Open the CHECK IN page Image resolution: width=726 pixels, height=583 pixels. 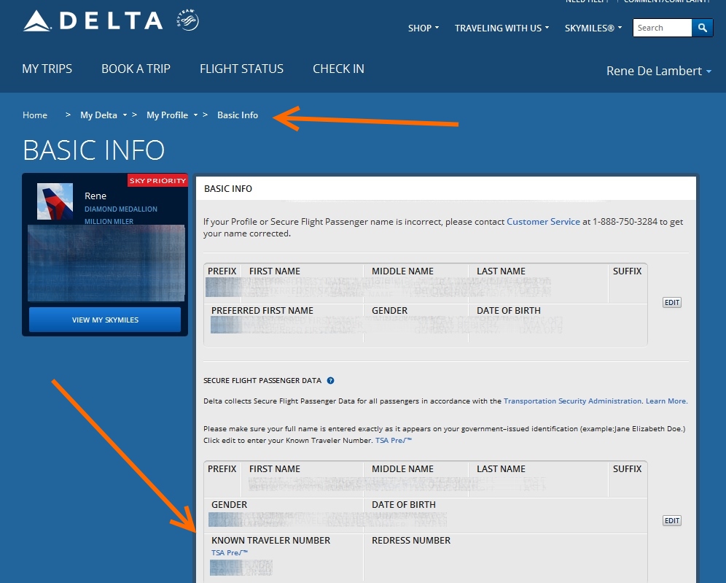pos(338,69)
